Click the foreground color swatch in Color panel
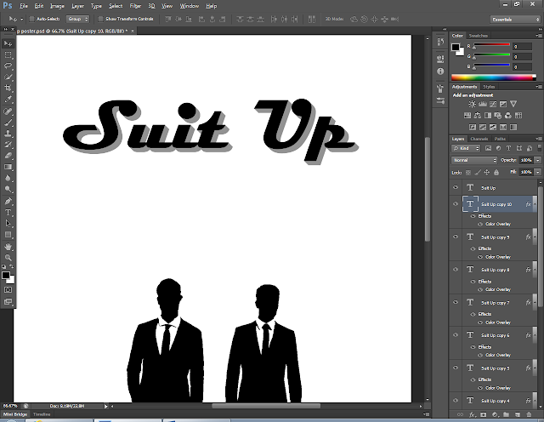The image size is (544, 422). click(x=456, y=48)
